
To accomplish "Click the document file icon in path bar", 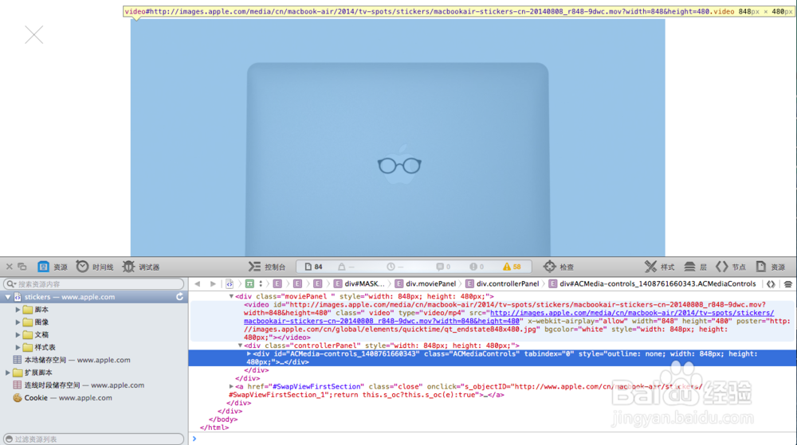I will click(x=230, y=283).
